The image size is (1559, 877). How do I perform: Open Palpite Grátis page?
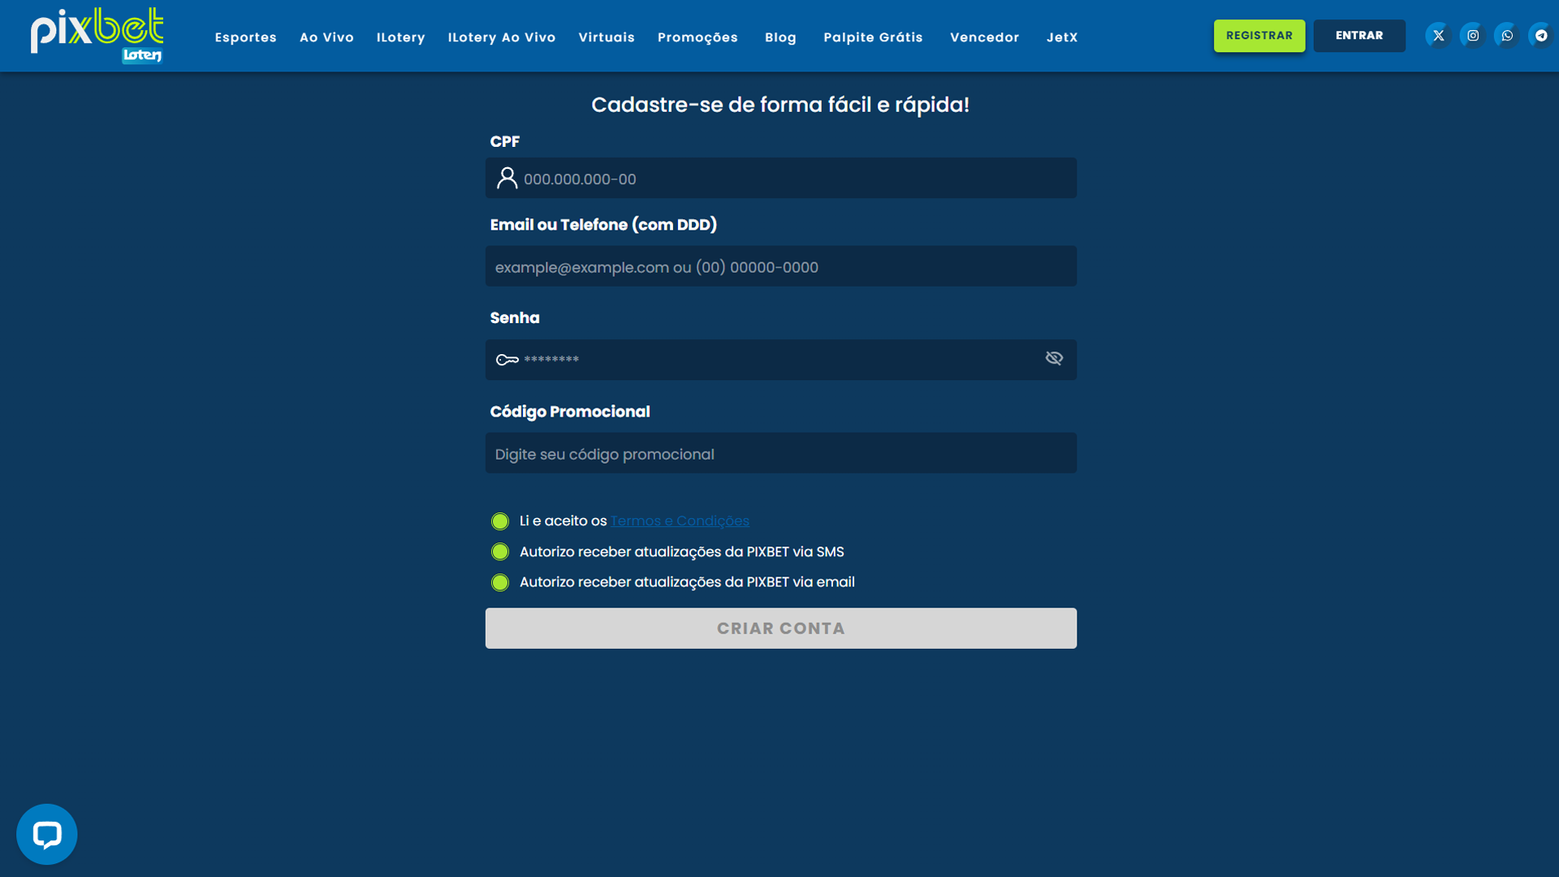pyautogui.click(x=873, y=37)
